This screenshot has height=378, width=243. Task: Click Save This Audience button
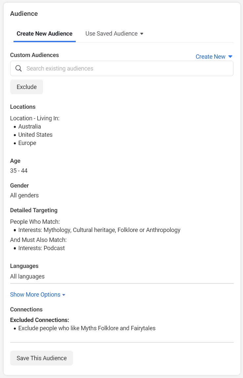41,358
